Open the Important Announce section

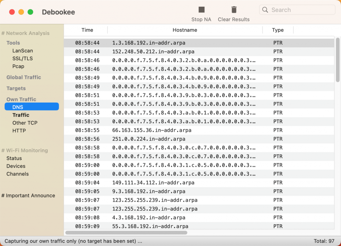click(28, 195)
